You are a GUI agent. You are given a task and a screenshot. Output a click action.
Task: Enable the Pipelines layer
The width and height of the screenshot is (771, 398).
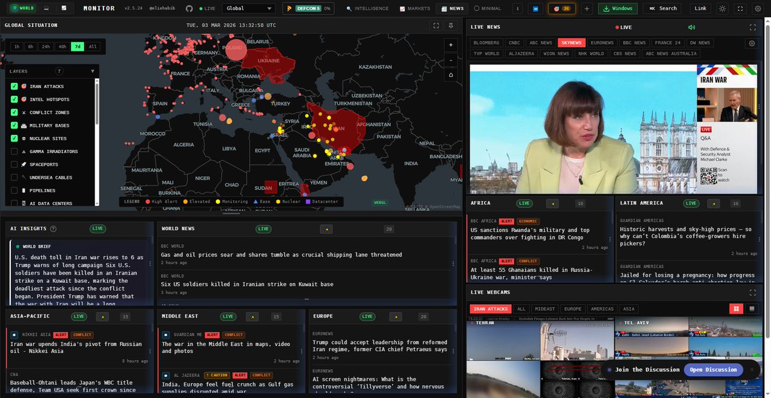pyautogui.click(x=14, y=190)
